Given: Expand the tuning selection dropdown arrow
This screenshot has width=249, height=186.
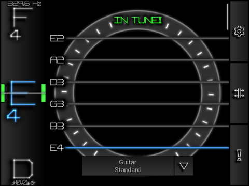Looking at the screenshot, I should [184, 166].
